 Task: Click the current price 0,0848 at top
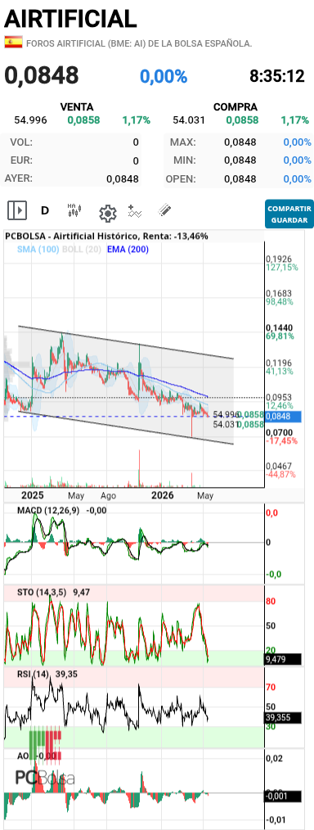point(42,75)
